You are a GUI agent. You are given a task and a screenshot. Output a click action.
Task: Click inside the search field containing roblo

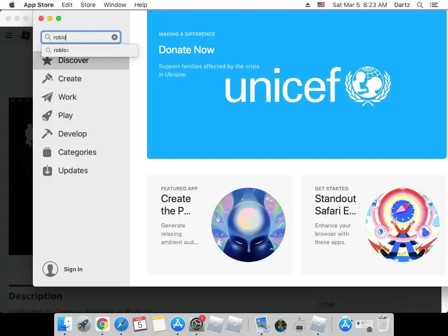coord(81,37)
